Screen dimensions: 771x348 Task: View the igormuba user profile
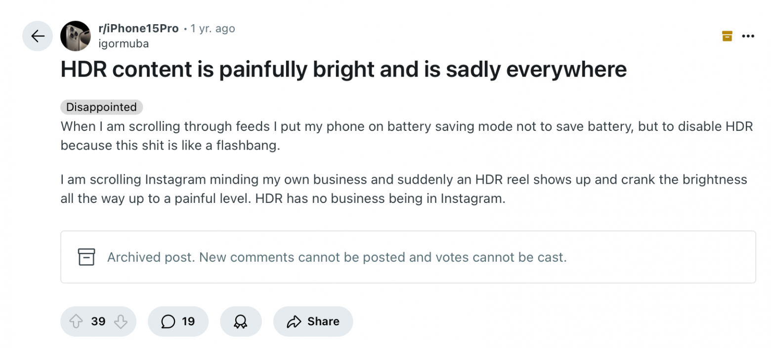pos(124,43)
